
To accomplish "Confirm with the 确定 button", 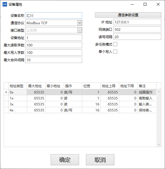I will pos(65,160).
